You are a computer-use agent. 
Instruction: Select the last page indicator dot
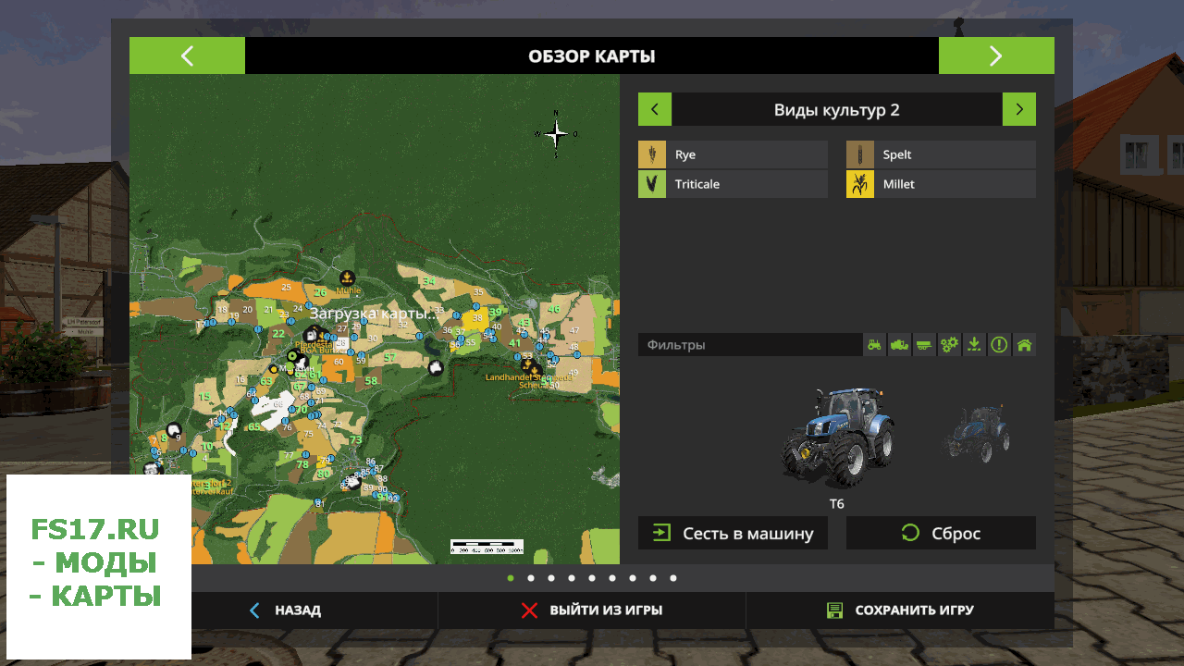click(x=673, y=578)
